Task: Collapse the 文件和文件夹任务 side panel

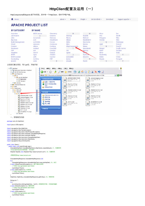Action: (59, 79)
